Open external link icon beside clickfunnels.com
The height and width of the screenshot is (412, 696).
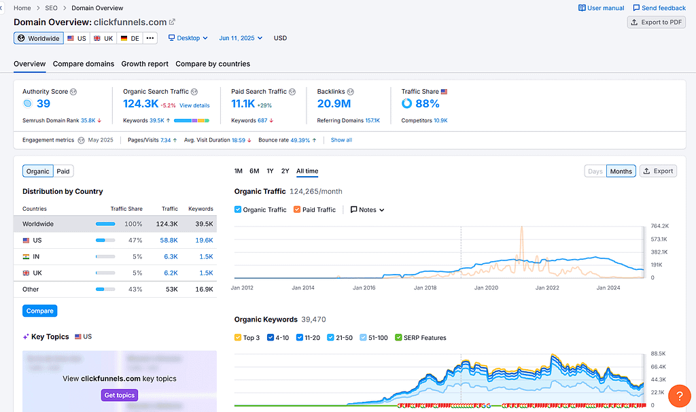point(172,22)
